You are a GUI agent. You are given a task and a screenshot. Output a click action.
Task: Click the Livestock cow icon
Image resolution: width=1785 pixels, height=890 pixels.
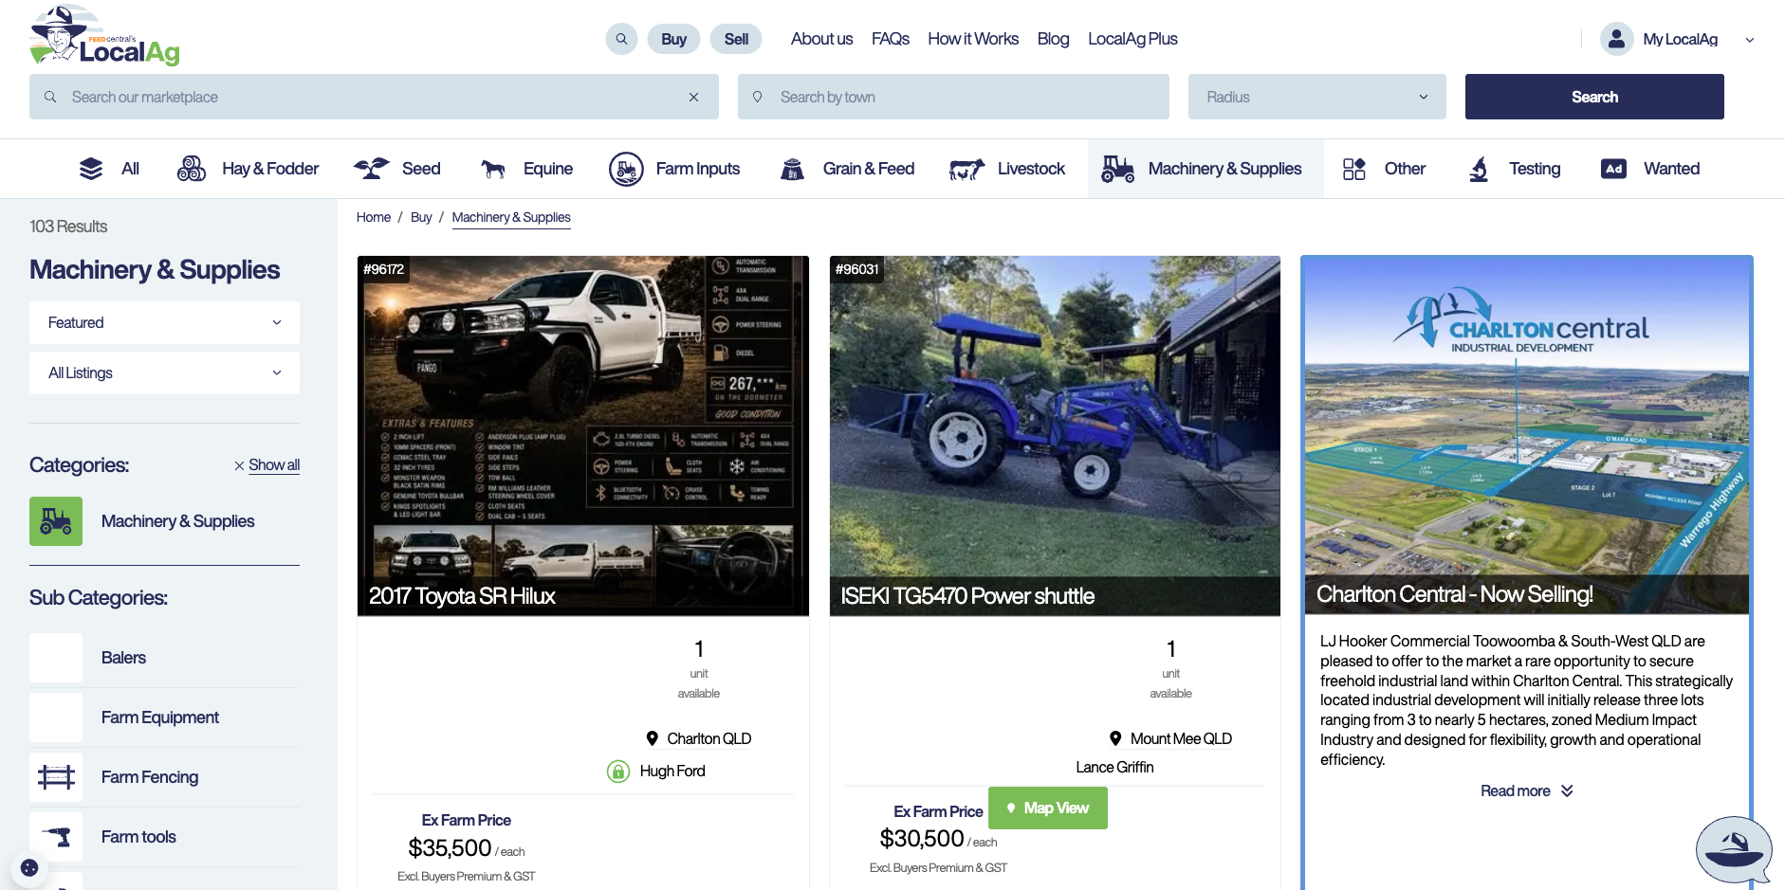(966, 169)
